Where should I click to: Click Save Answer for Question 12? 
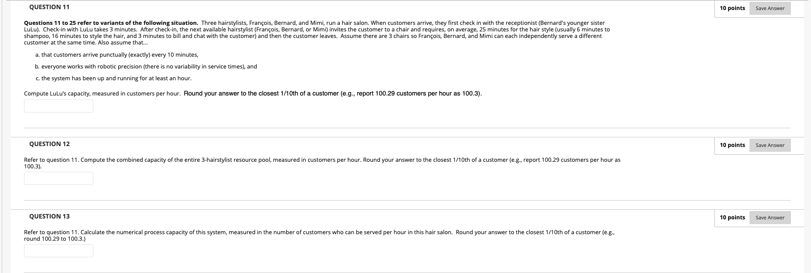769,145
